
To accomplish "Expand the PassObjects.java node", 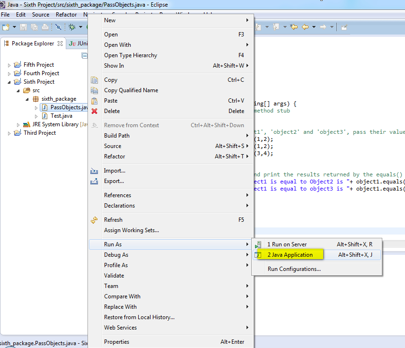I will 36,108.
